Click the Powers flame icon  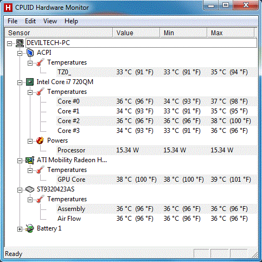pos(40,140)
